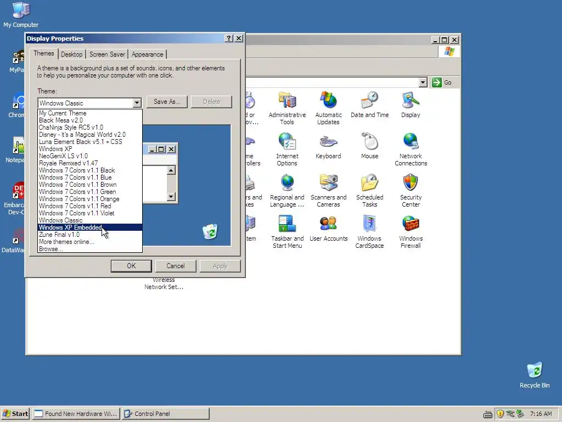Select Windows 7 Colors v1.1 Brown

pyautogui.click(x=90, y=185)
